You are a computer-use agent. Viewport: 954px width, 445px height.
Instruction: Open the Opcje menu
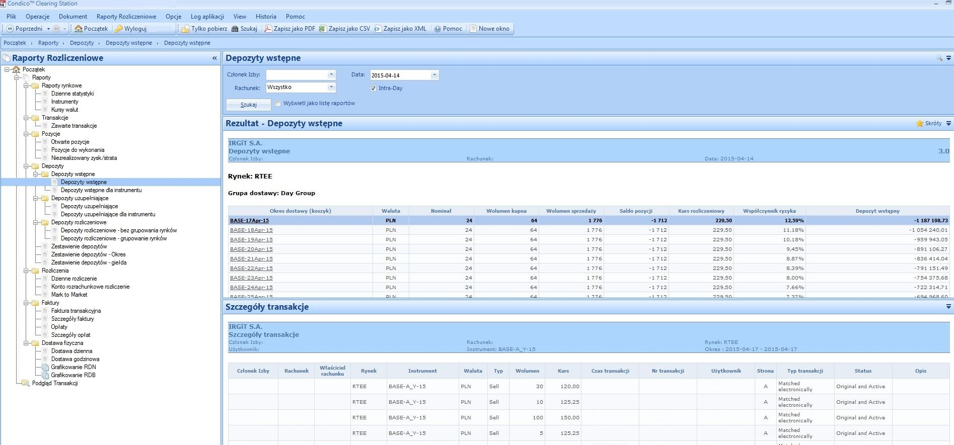[173, 17]
